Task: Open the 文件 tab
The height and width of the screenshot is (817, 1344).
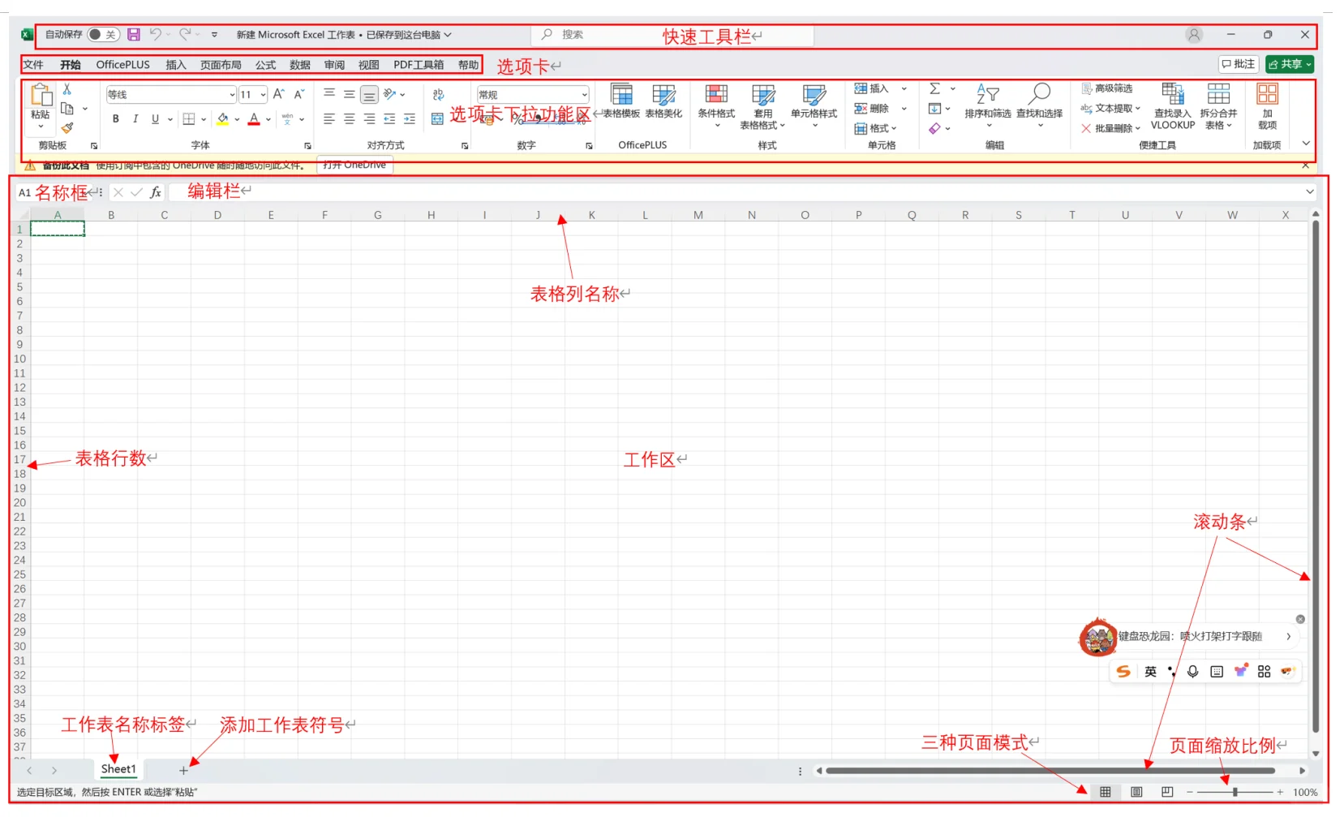Action: point(33,65)
